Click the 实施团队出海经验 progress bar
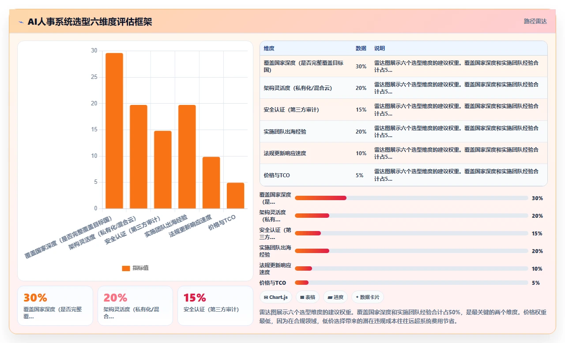 pos(411,251)
